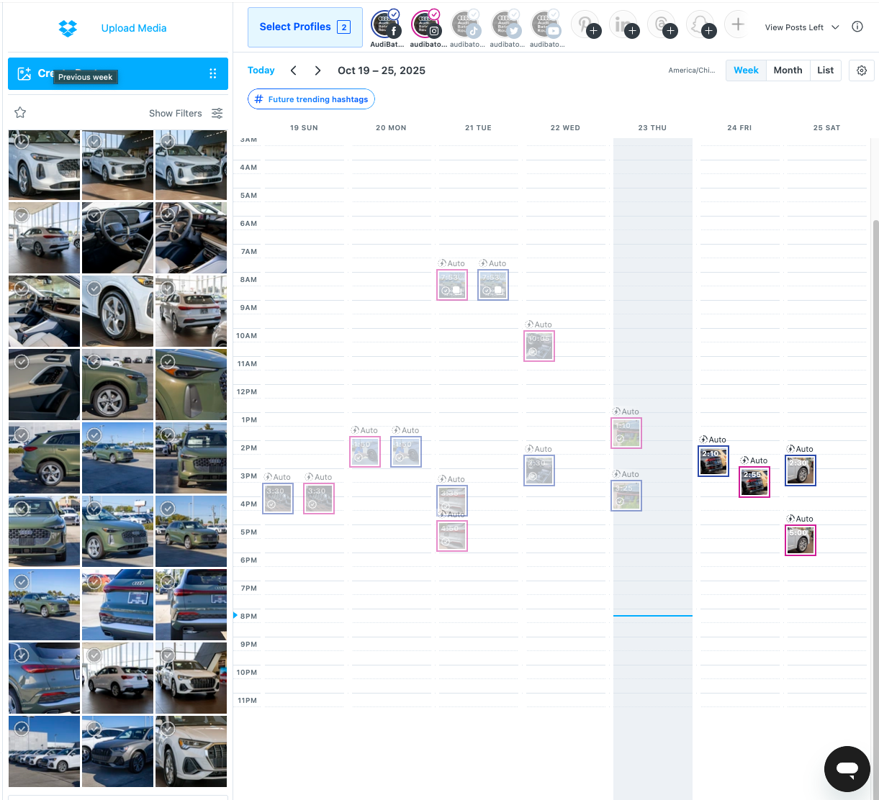
Task: Add a Snapchat profile via its plus icon
Action: (x=709, y=31)
